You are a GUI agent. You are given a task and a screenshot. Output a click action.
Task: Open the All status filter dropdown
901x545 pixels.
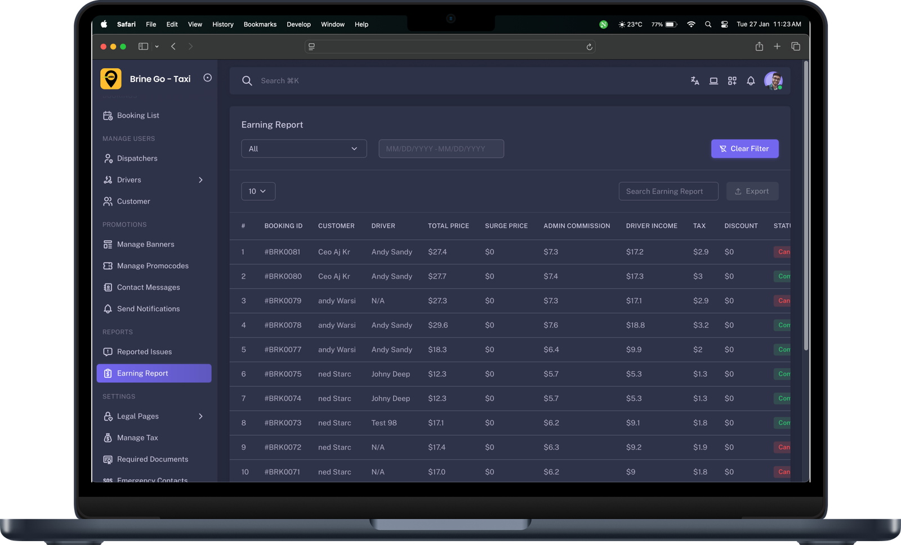coord(304,148)
